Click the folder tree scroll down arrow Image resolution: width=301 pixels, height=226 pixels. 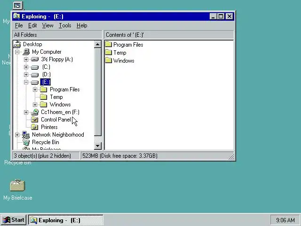pyautogui.click(x=97, y=146)
